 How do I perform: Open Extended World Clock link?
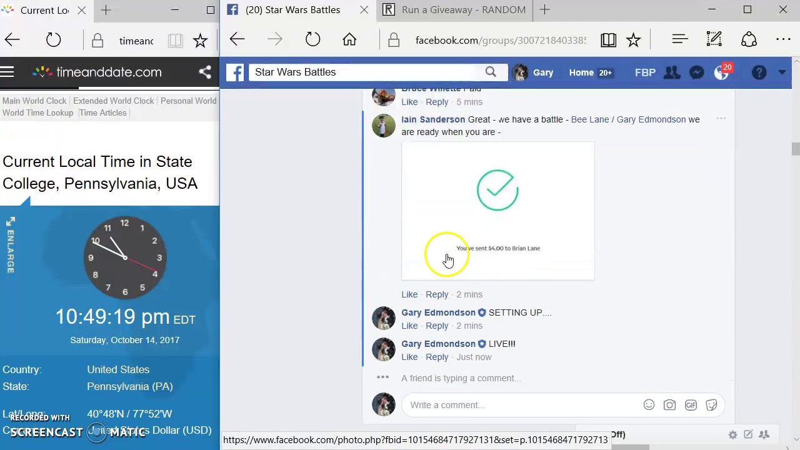point(113,101)
